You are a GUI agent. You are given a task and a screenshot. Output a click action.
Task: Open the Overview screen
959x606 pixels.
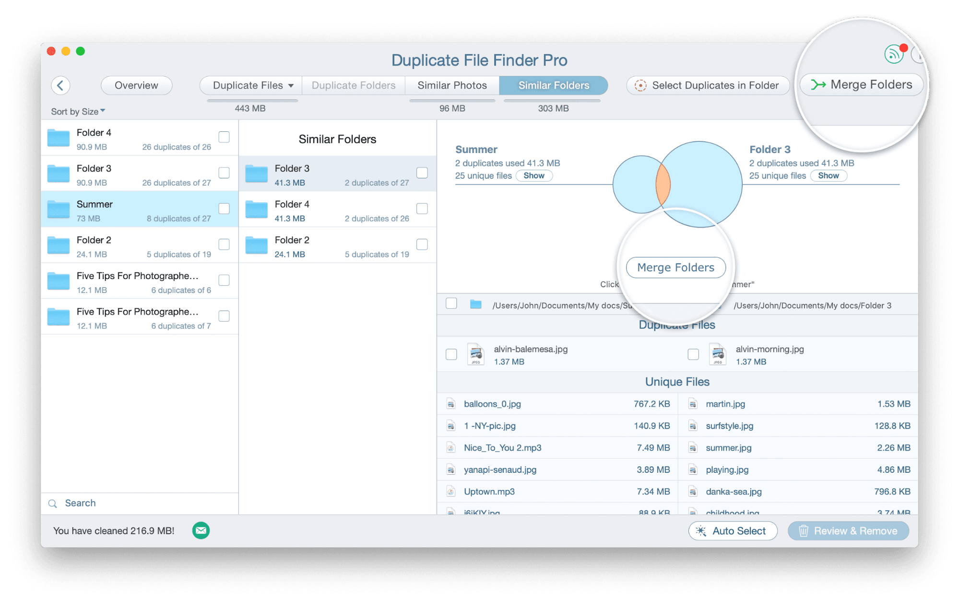pyautogui.click(x=136, y=85)
